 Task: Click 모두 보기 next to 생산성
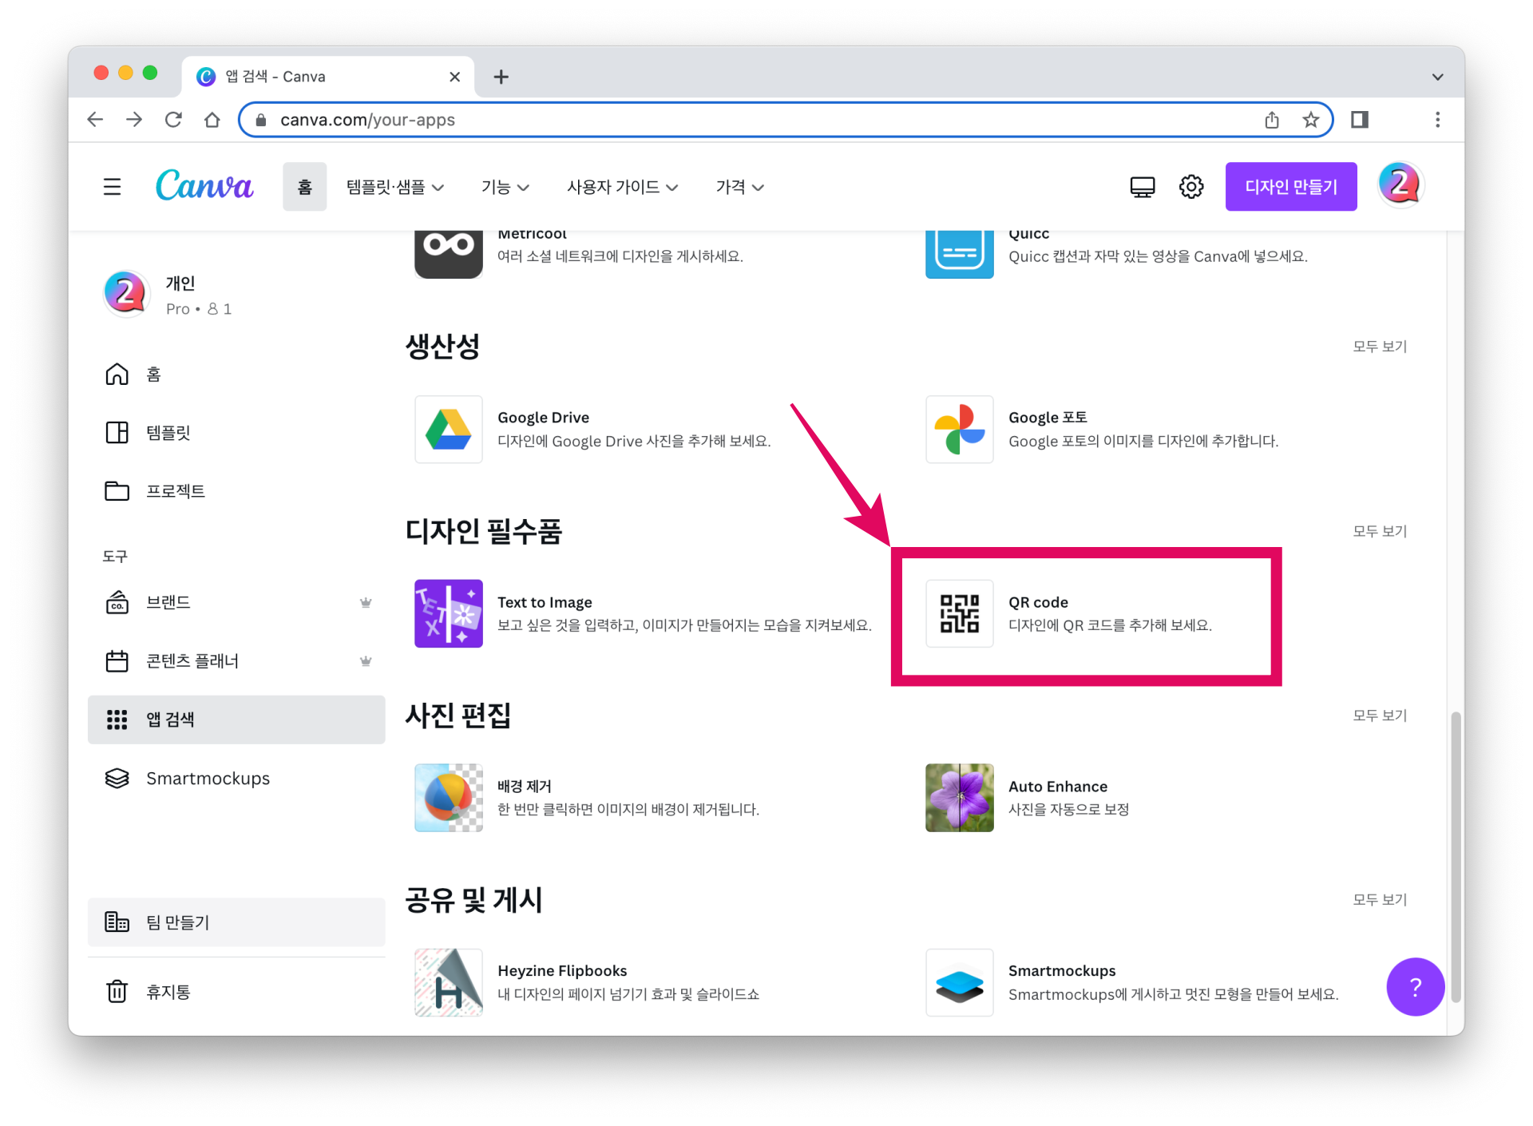point(1379,347)
